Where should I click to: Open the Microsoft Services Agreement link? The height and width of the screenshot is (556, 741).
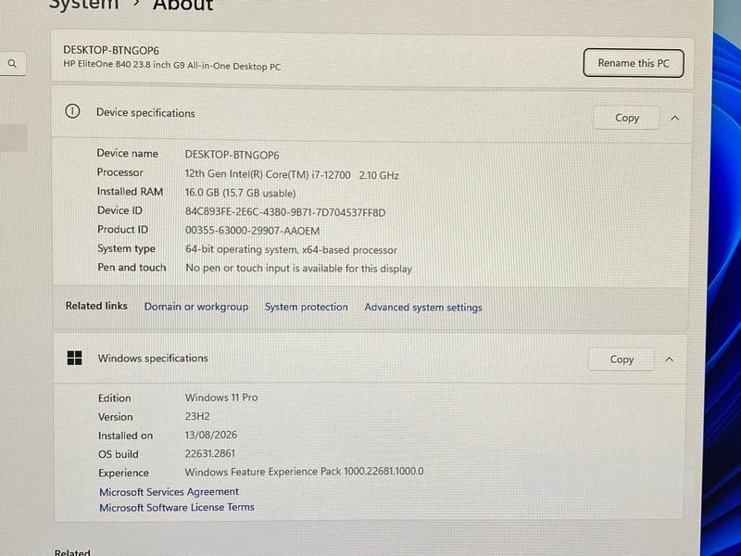(x=170, y=492)
